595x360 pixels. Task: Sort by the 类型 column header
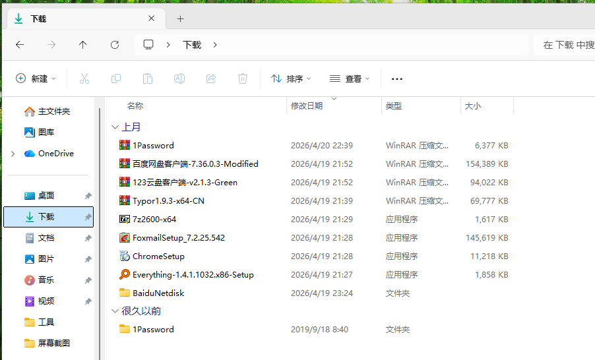394,106
